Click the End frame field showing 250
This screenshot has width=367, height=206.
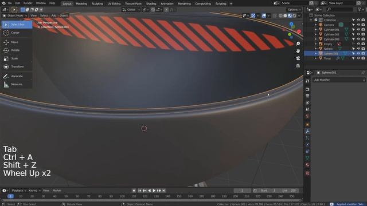point(289,191)
